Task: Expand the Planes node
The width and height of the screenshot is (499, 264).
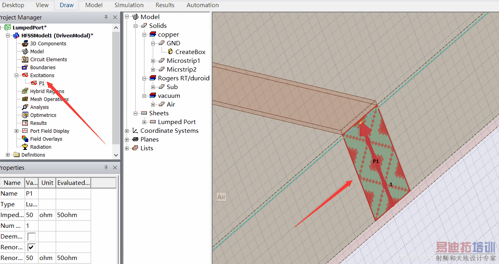Action: click(x=127, y=140)
